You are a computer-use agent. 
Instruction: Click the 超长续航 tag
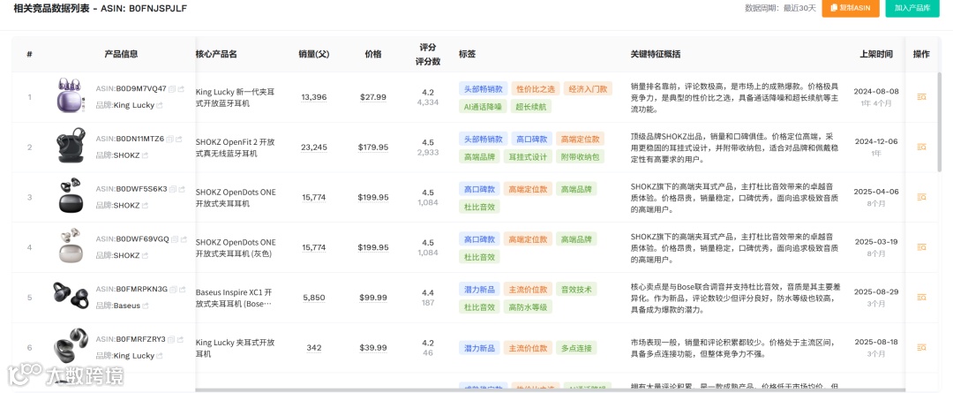[531, 107]
